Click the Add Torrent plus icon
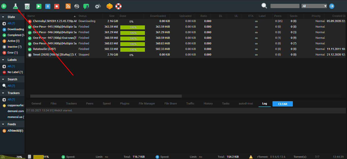 tap(4, 6)
